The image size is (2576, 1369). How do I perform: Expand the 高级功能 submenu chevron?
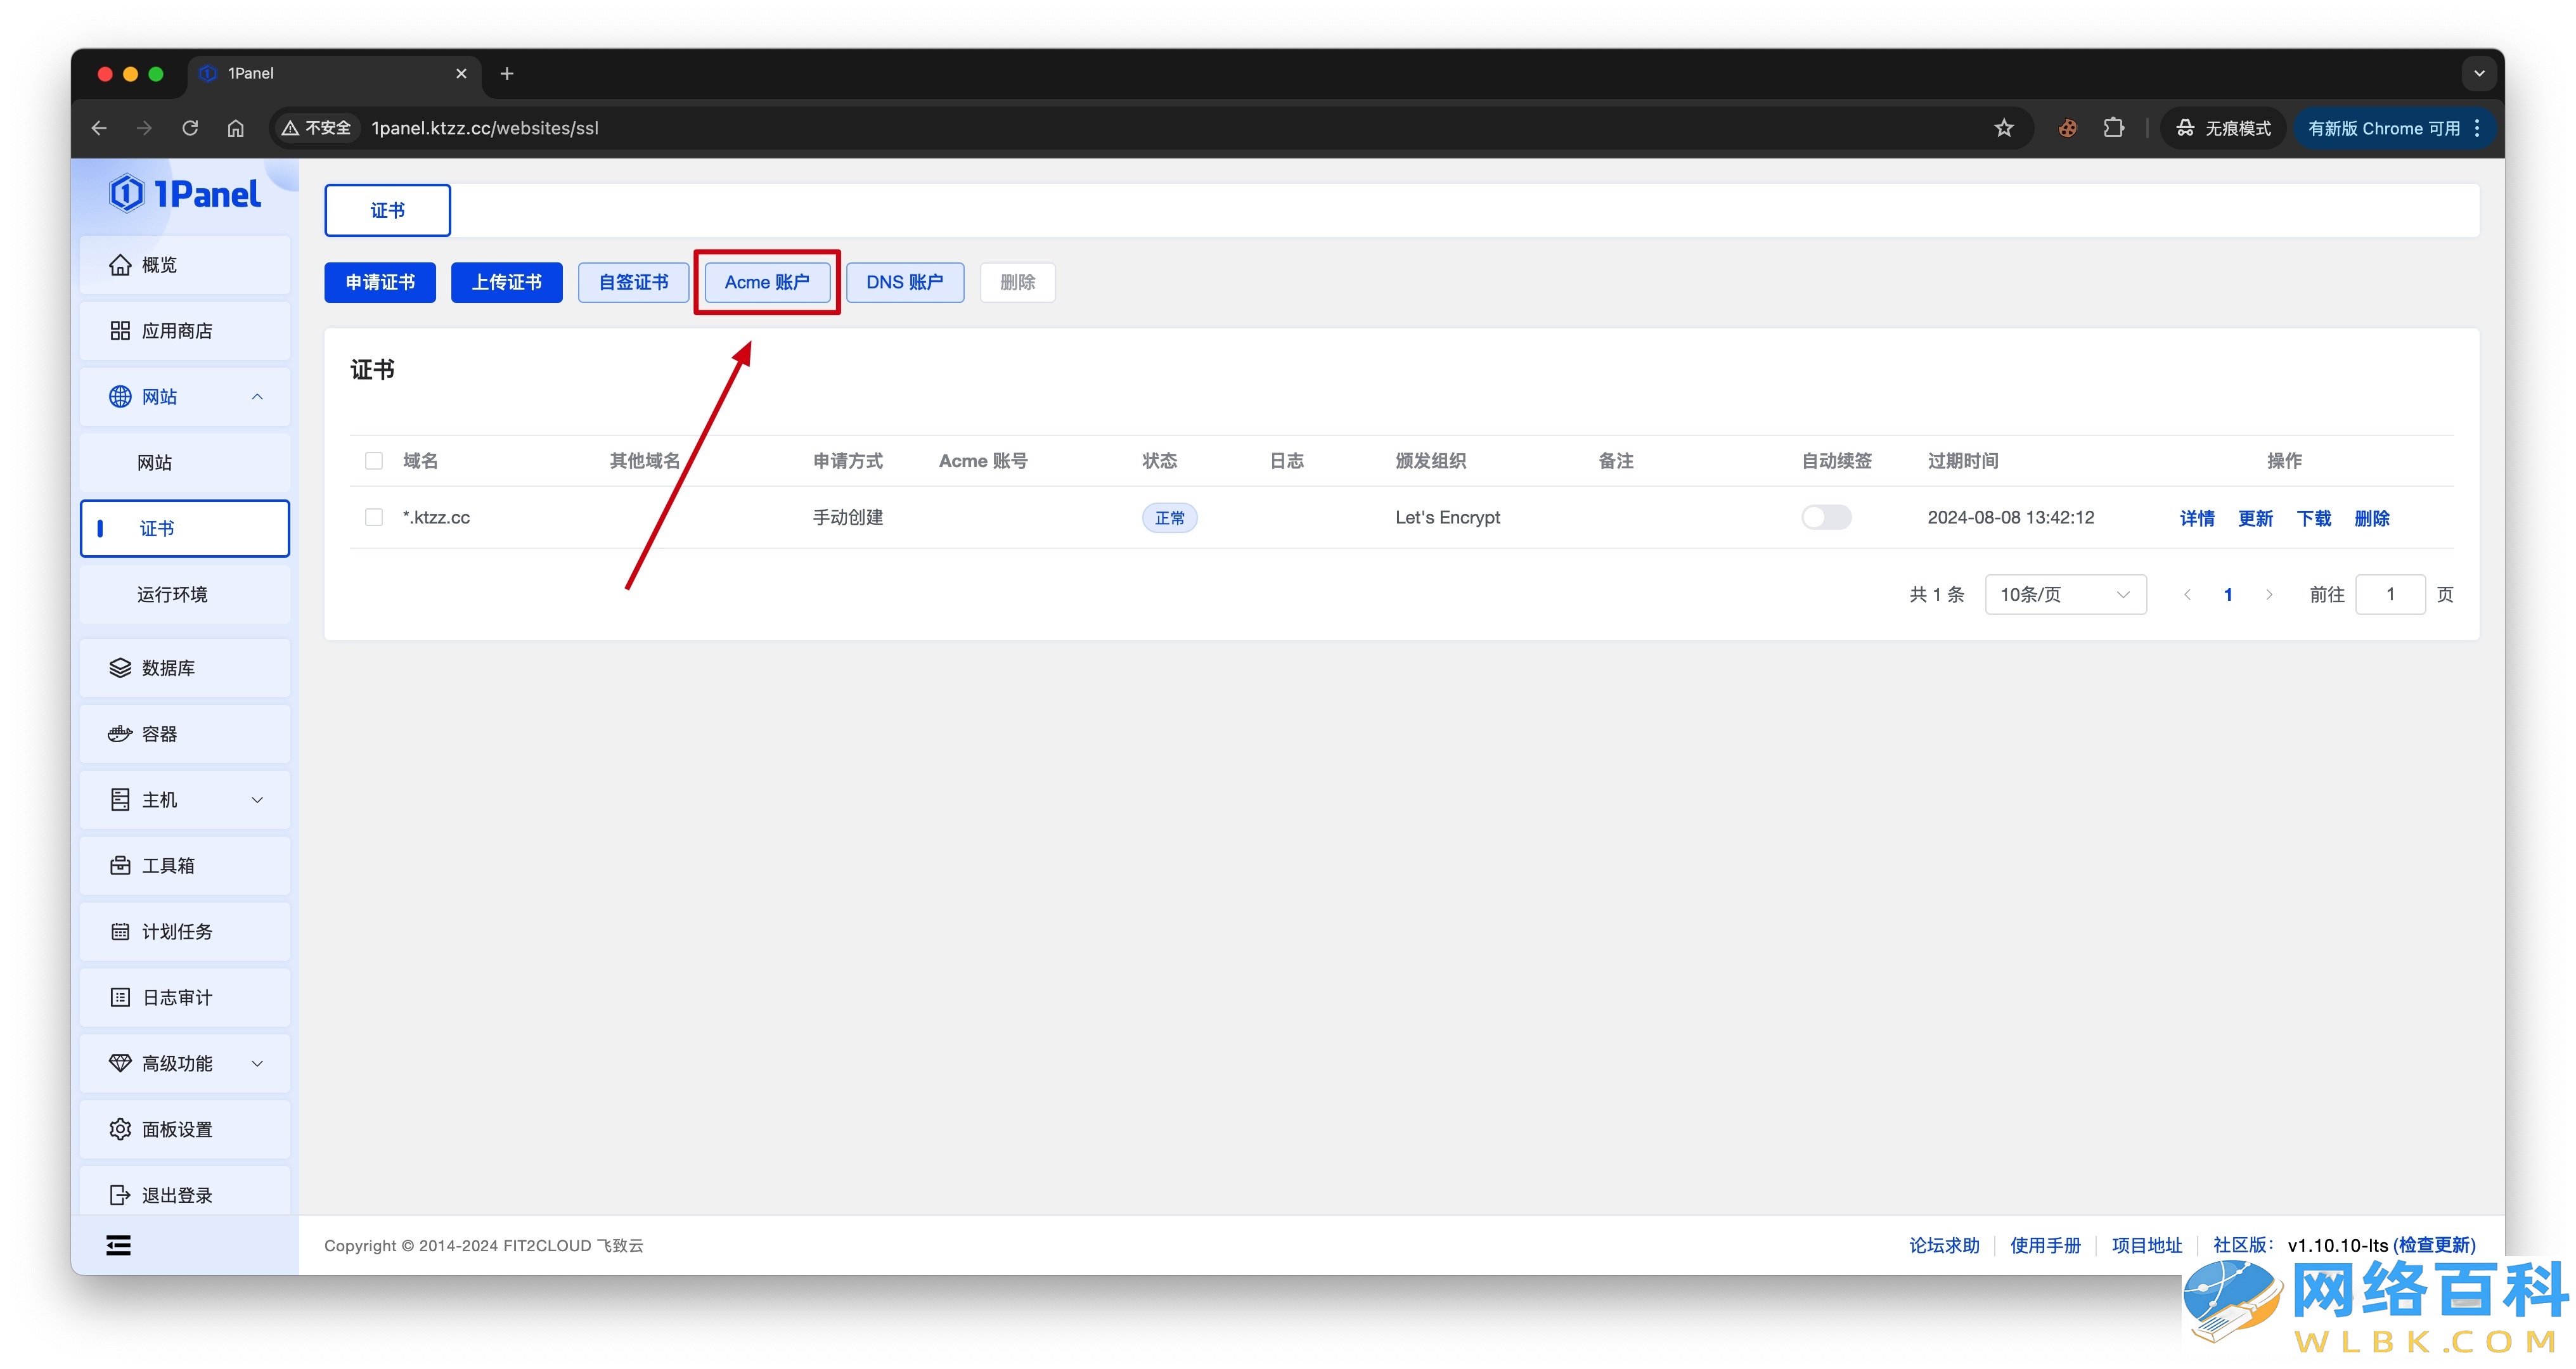point(258,1064)
